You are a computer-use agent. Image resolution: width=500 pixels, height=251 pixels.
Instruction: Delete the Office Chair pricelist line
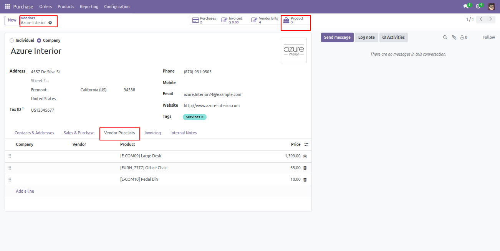pos(305,168)
